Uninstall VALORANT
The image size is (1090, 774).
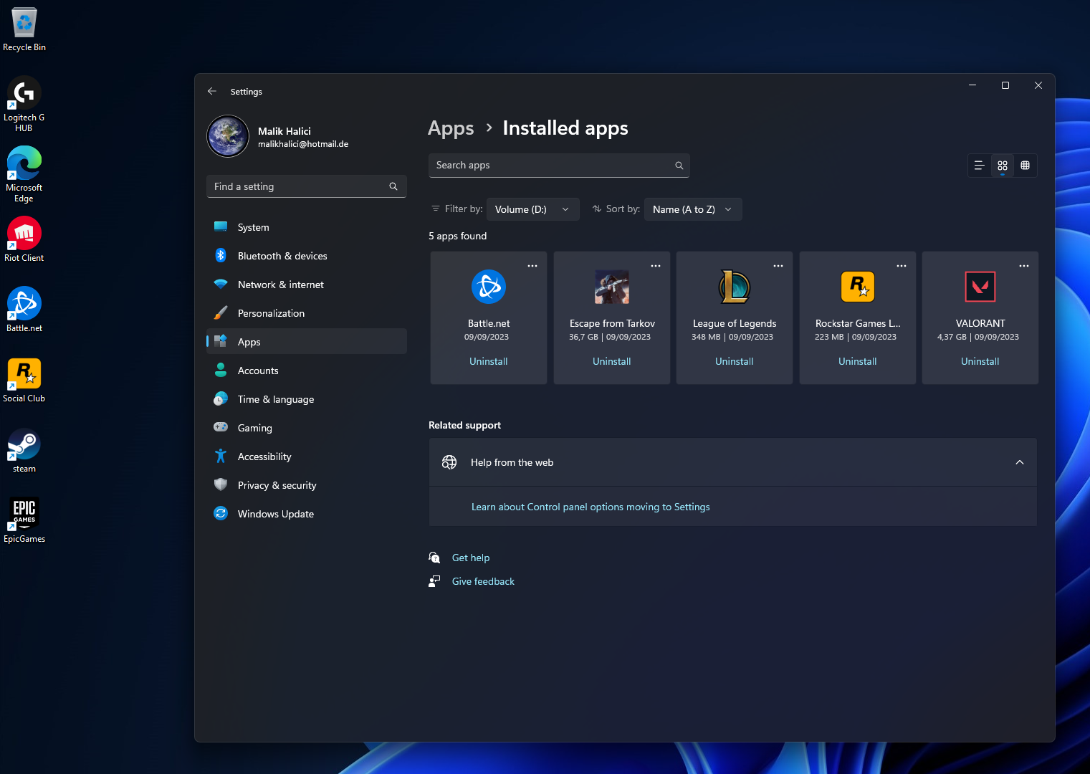[x=980, y=361]
